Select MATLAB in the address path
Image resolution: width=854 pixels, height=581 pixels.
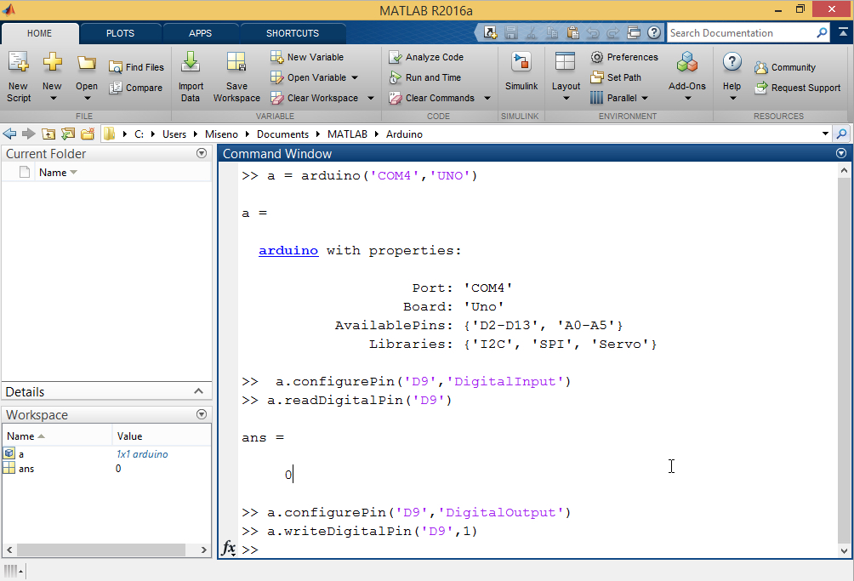[347, 134]
